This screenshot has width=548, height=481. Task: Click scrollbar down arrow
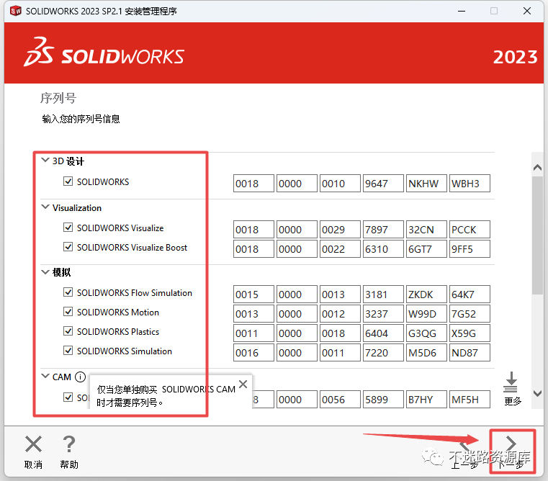[x=537, y=394]
